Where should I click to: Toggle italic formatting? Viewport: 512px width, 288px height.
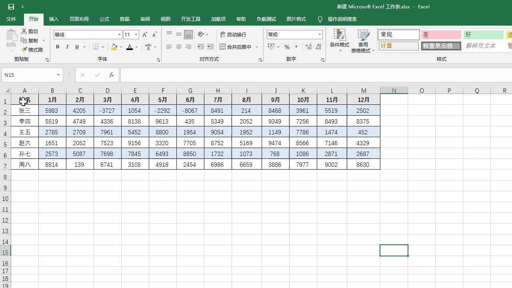click(67, 47)
